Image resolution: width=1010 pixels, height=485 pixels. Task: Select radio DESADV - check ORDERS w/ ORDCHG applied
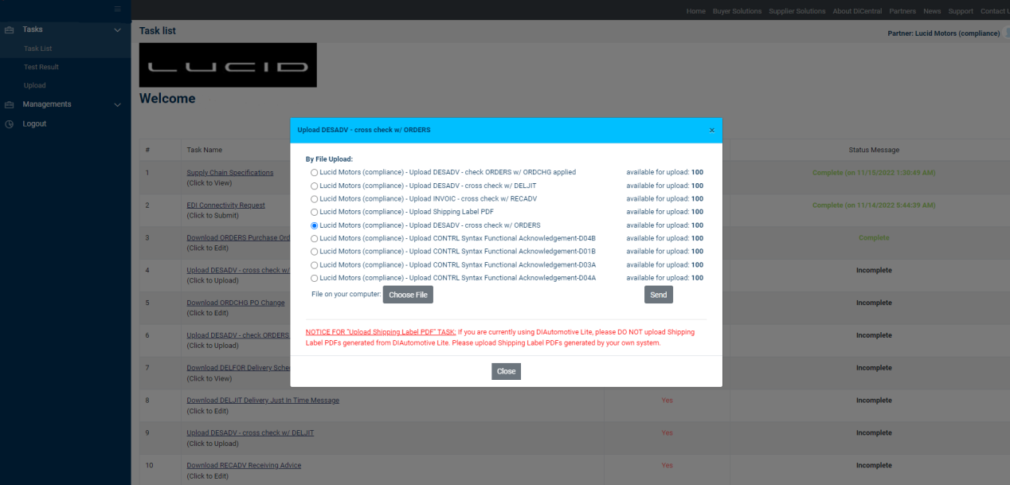coord(315,172)
